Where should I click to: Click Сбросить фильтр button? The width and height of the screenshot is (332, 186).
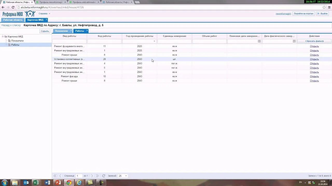(314, 41)
